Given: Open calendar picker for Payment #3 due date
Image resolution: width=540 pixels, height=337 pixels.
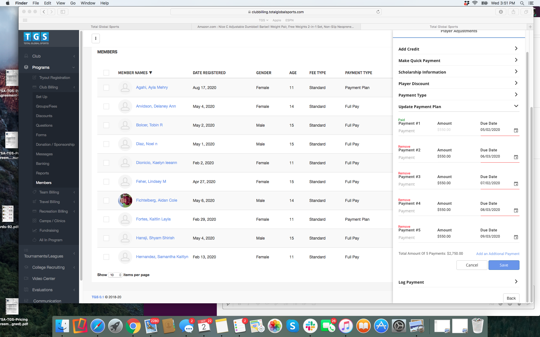Looking at the screenshot, I should (516, 184).
